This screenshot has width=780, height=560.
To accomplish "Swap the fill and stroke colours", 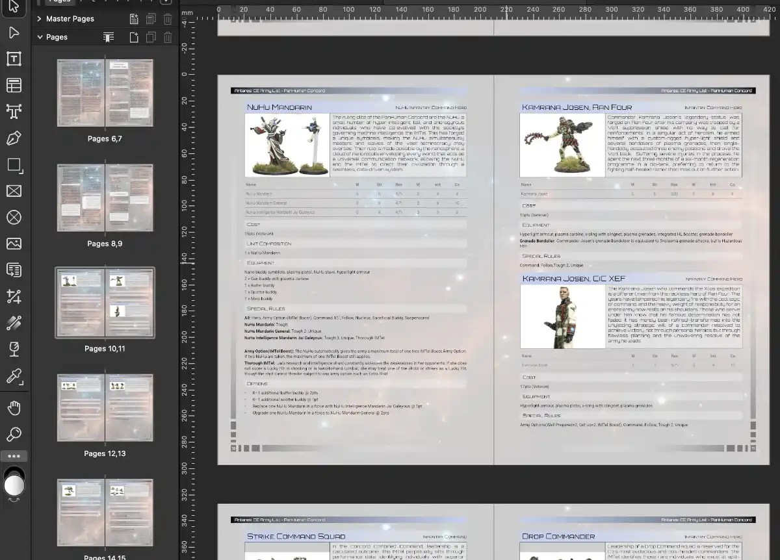I will pos(14,501).
